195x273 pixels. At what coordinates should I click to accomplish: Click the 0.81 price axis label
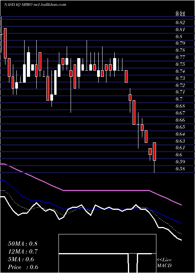(180, 30)
